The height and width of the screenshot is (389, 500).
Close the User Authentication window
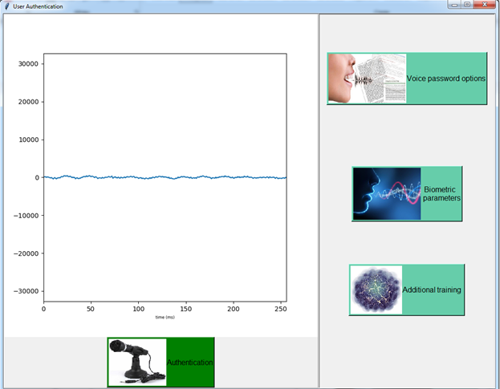click(485, 5)
